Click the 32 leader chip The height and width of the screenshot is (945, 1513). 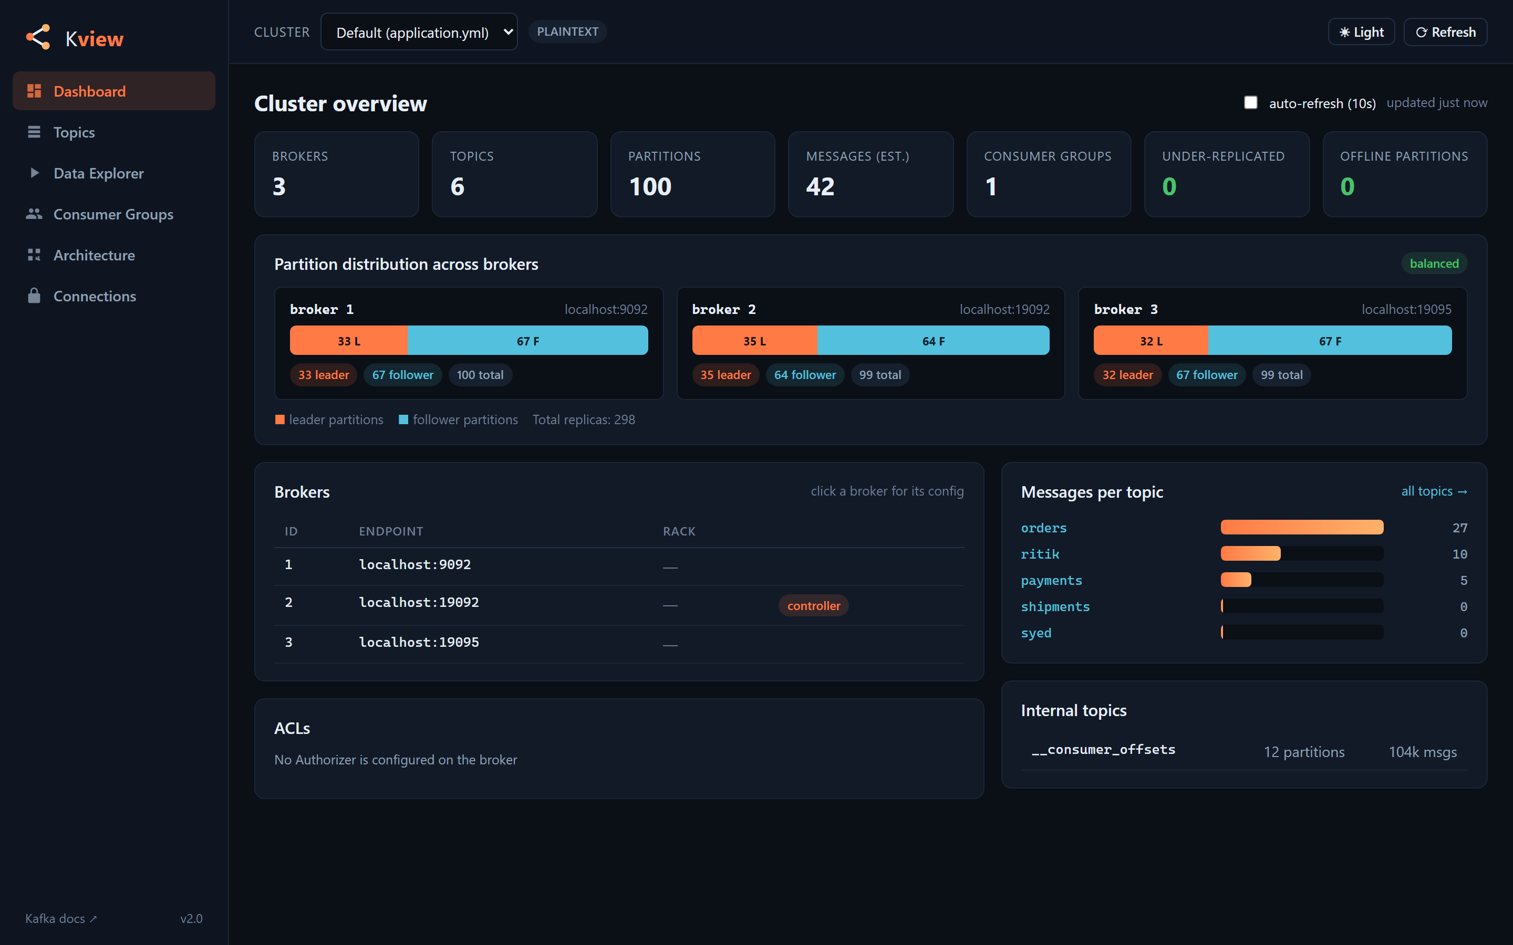tap(1127, 374)
